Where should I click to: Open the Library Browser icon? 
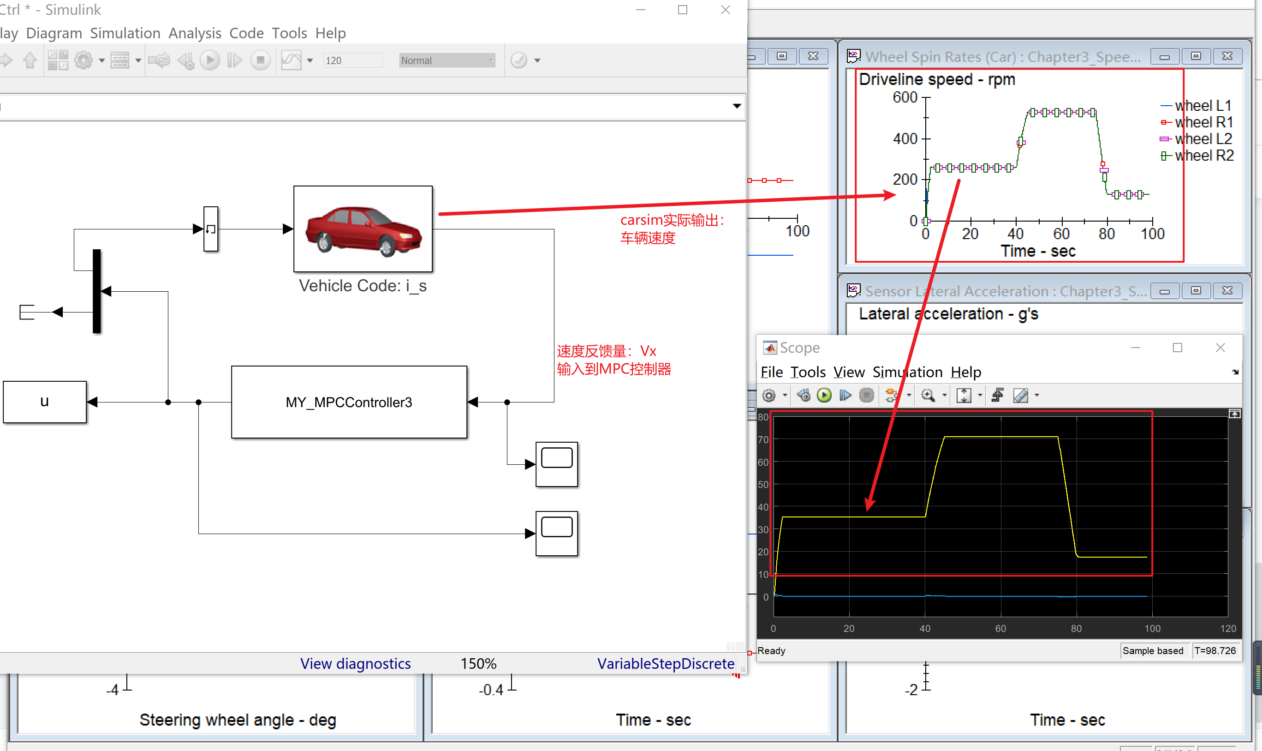(x=58, y=60)
